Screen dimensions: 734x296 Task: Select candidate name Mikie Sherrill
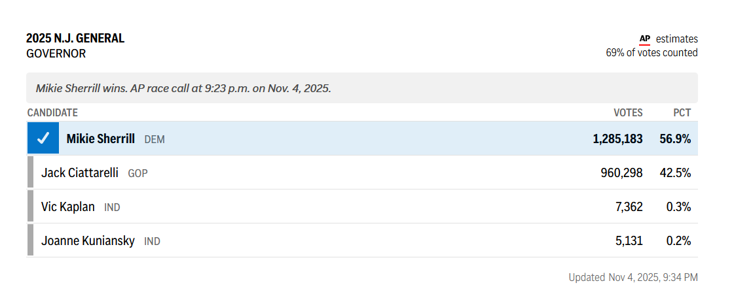pos(101,139)
